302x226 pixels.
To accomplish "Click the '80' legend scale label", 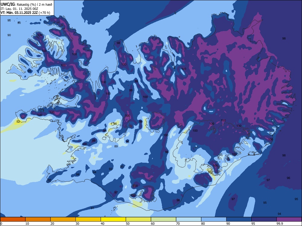I will tap(203, 224).
